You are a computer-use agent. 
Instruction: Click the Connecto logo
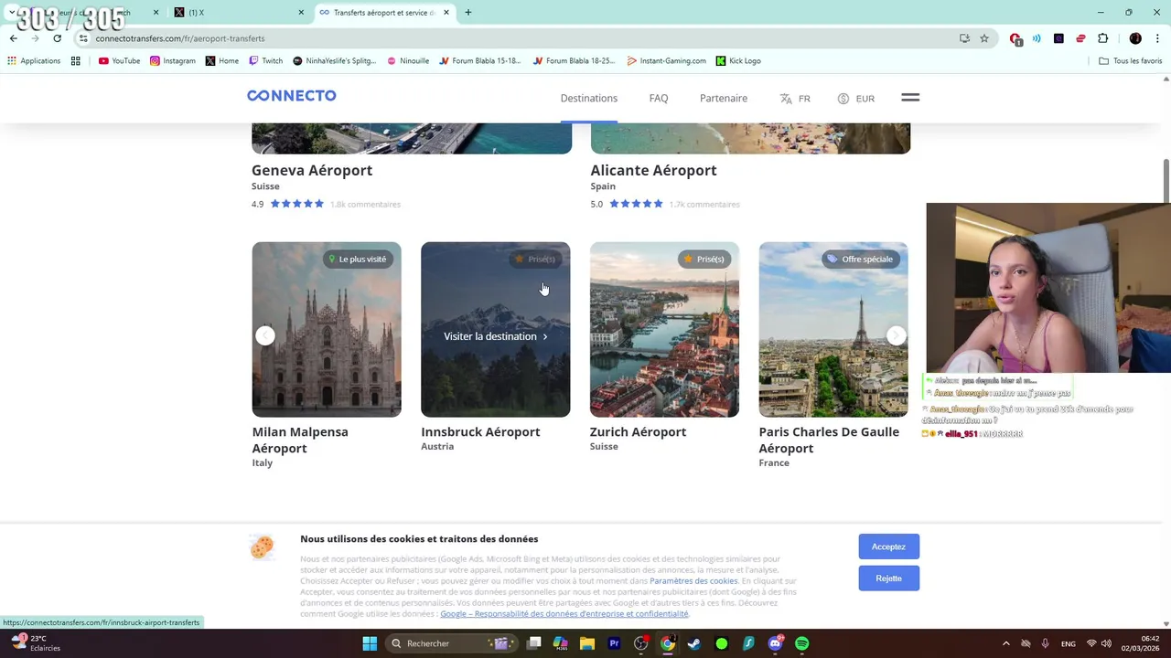coord(291,96)
